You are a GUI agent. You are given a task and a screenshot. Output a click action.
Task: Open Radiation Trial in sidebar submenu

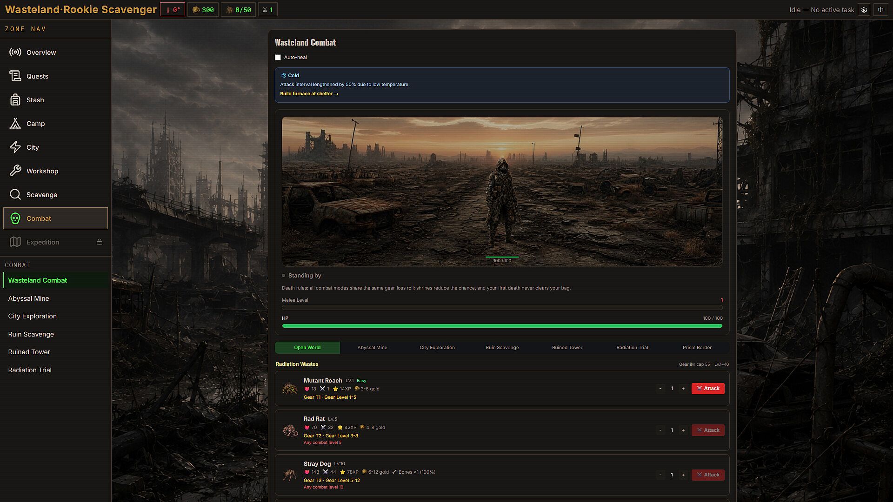tap(56, 370)
